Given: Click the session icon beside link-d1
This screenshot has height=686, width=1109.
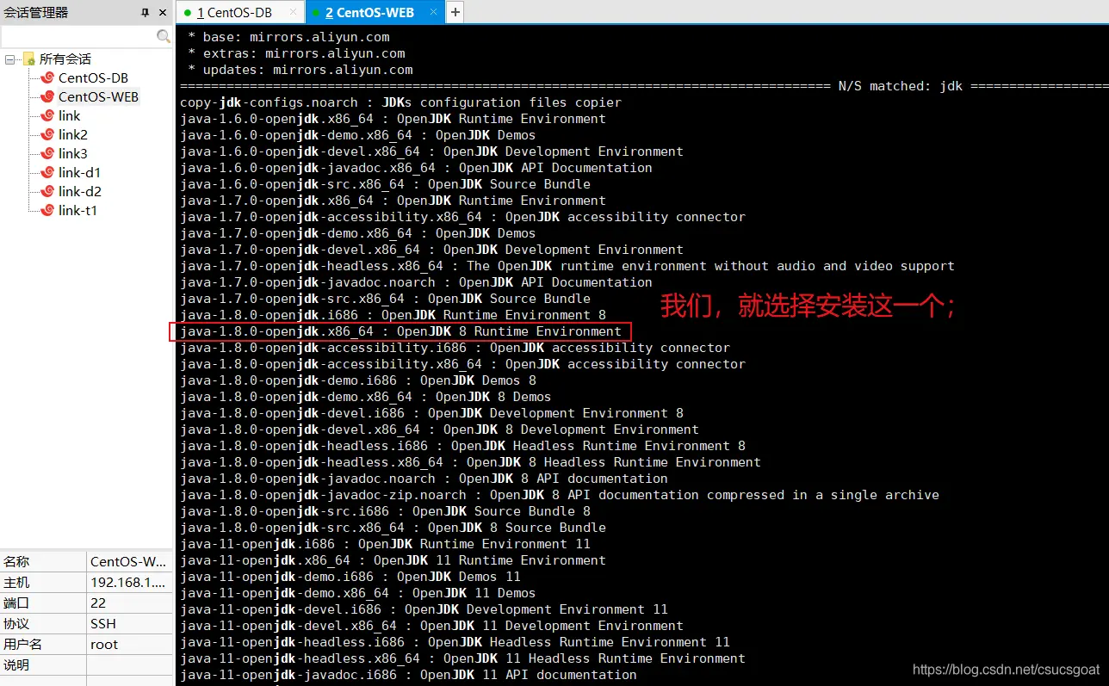Looking at the screenshot, I should pyautogui.click(x=48, y=173).
